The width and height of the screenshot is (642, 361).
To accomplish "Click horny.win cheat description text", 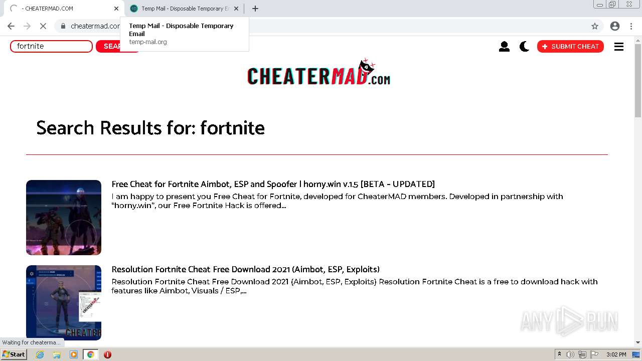I will coord(337,201).
